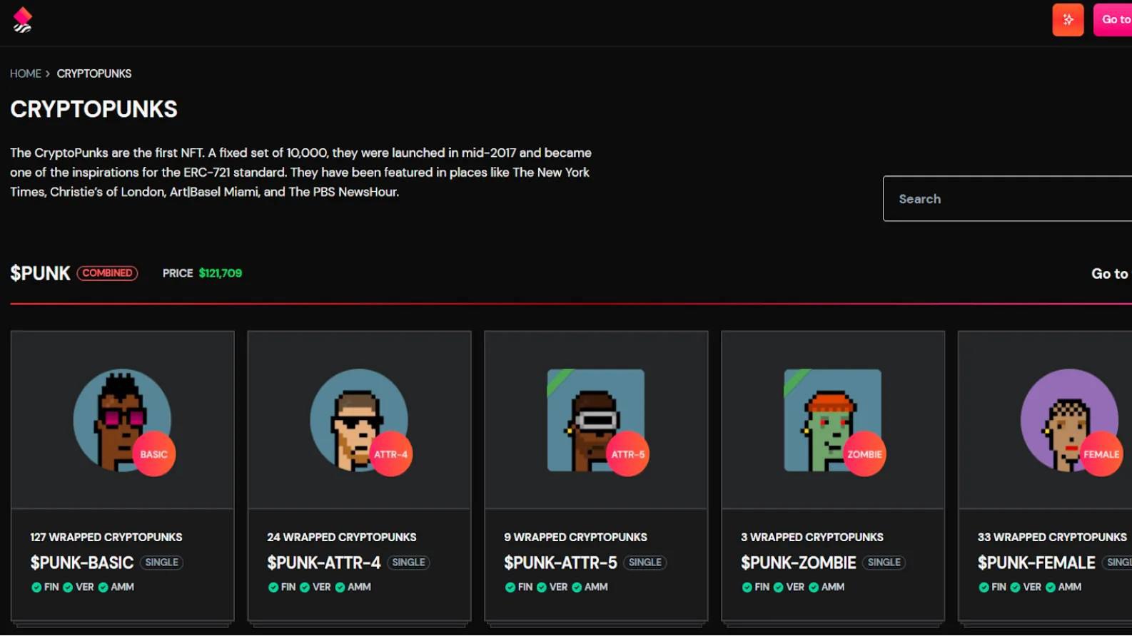The image size is (1132, 636).
Task: Click the orange sparkle icon button
Action: pos(1068,20)
